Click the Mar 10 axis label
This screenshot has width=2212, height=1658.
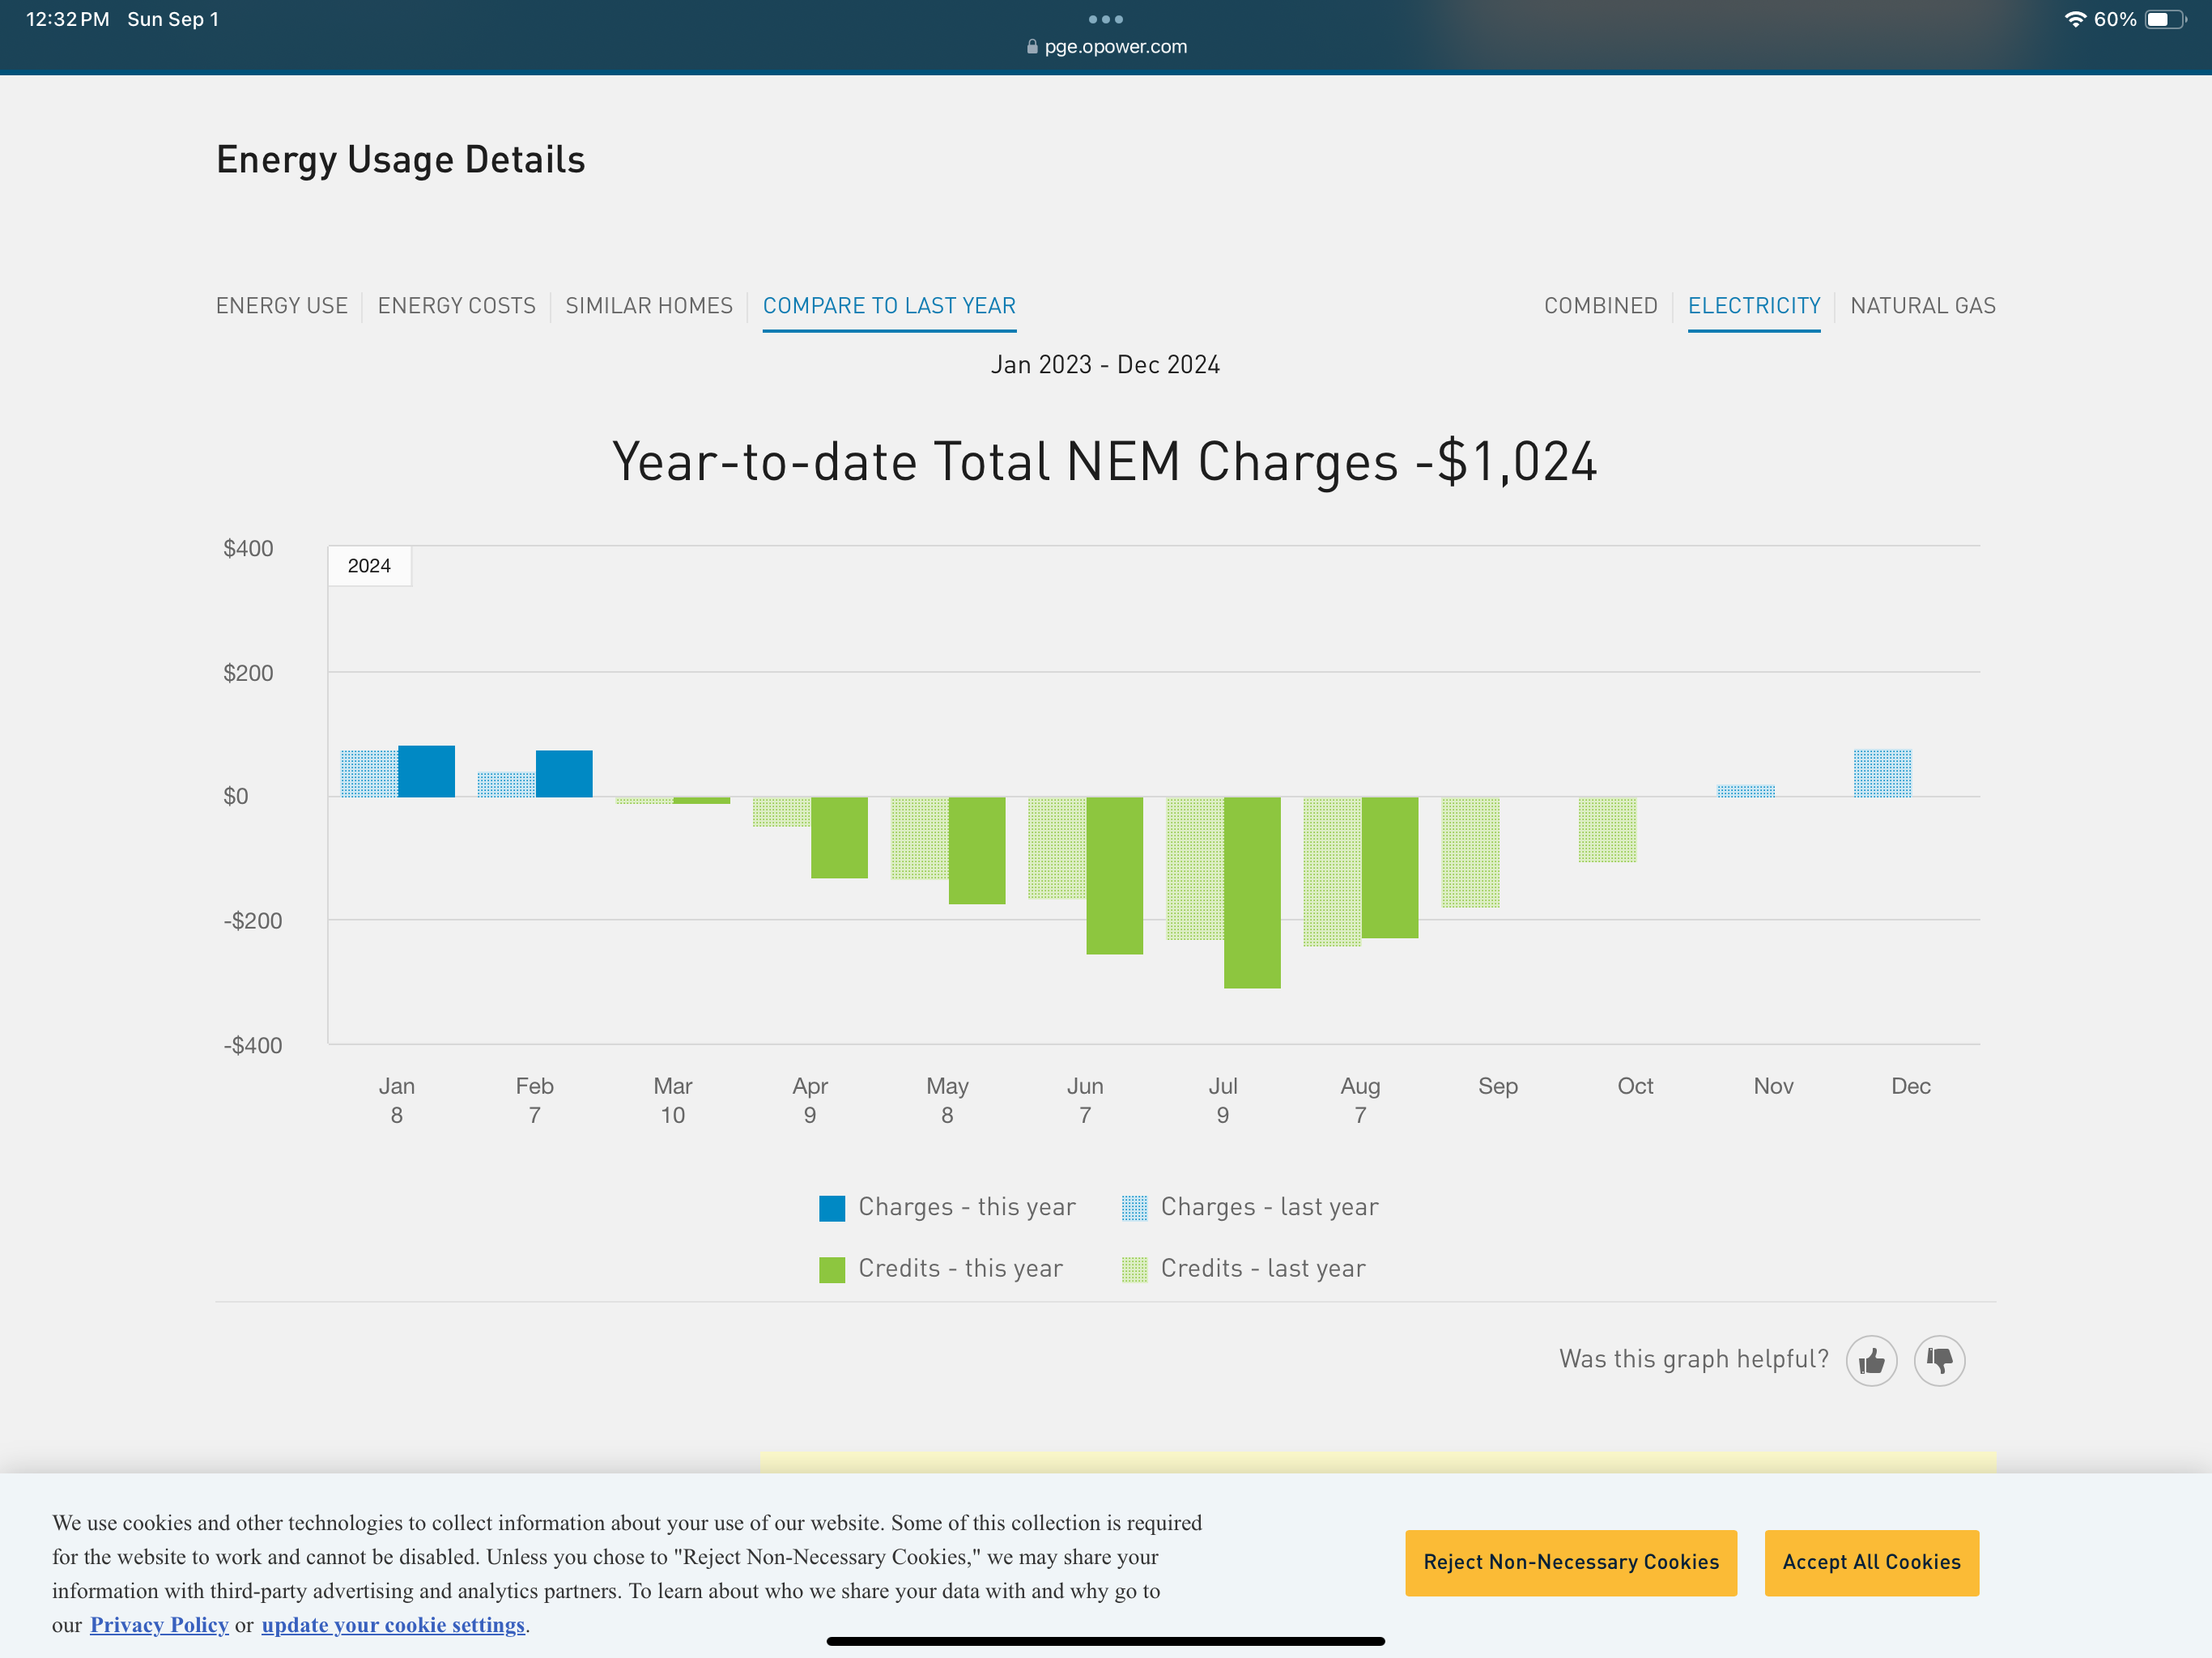tap(673, 1100)
